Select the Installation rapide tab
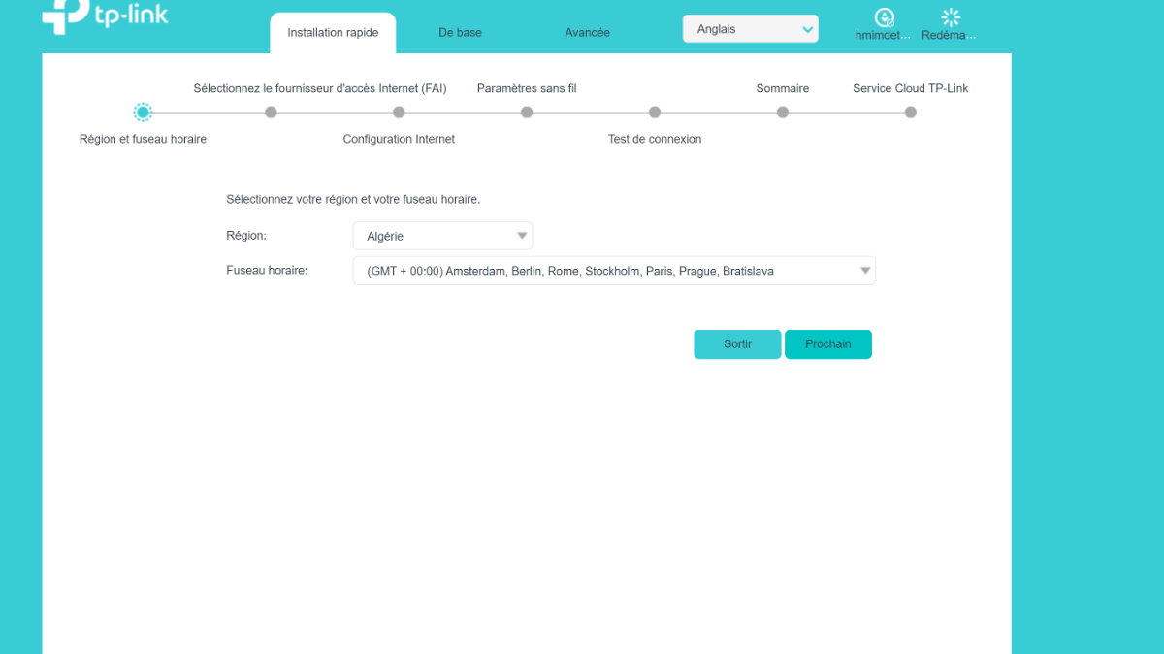The image size is (1164, 654). 333,33
